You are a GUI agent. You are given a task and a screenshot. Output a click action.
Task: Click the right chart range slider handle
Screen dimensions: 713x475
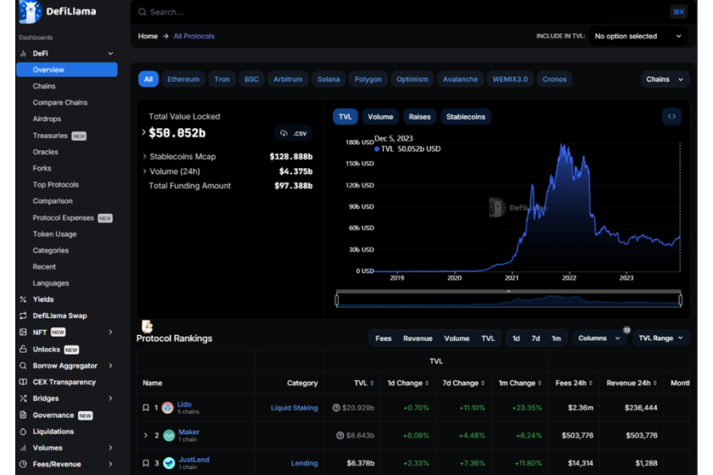tap(681, 300)
